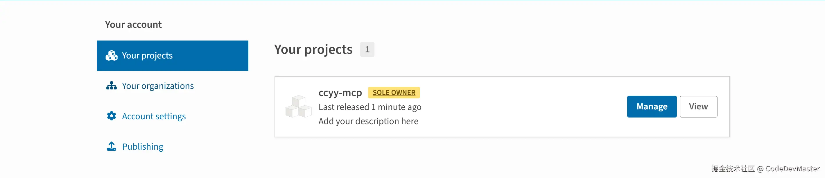Screen dimensions: 825x178
Task: Select the ccyy-mcp project name
Action: [340, 93]
